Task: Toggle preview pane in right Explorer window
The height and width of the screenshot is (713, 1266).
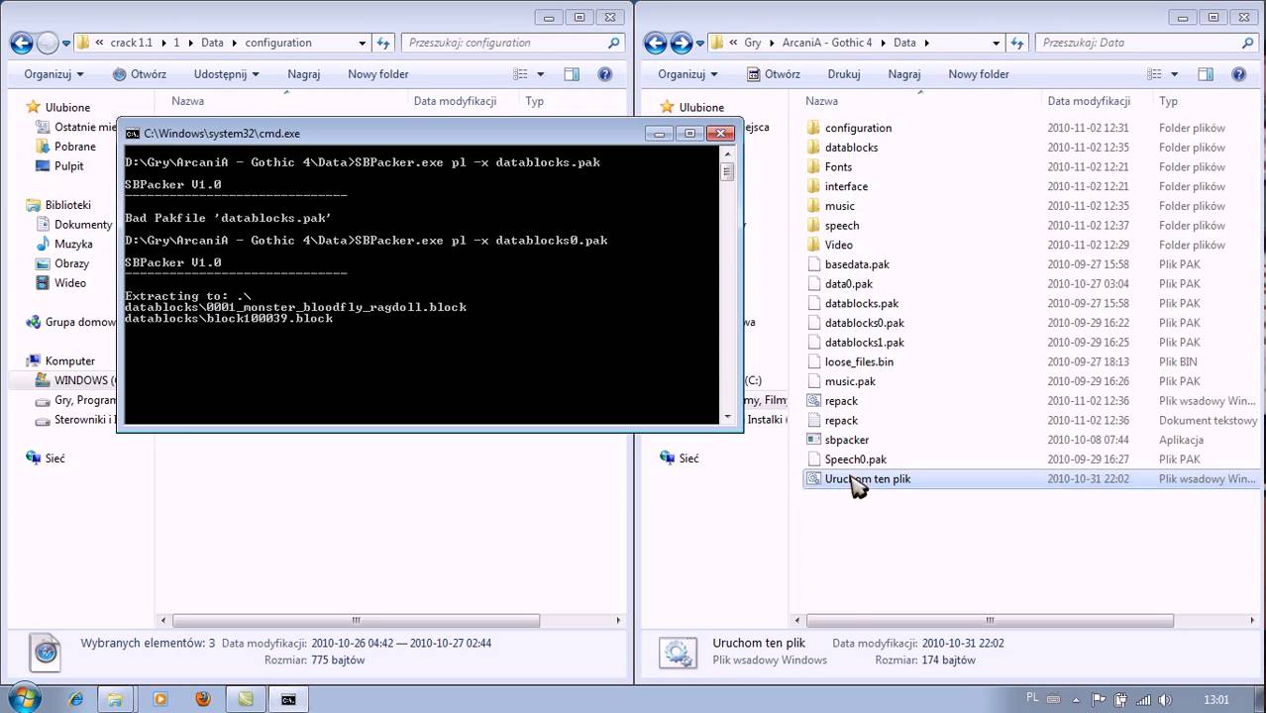Action: 1206,74
